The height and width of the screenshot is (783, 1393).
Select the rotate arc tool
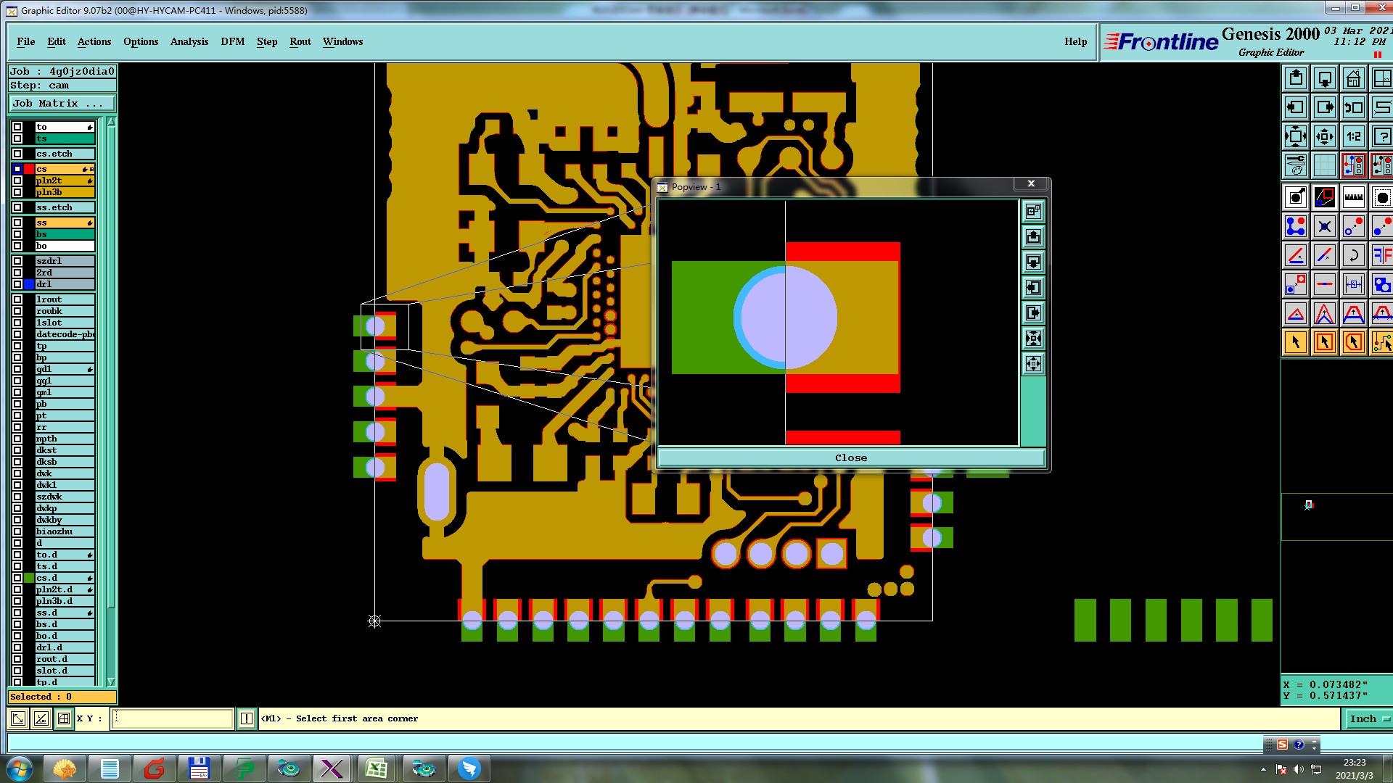click(x=1354, y=255)
